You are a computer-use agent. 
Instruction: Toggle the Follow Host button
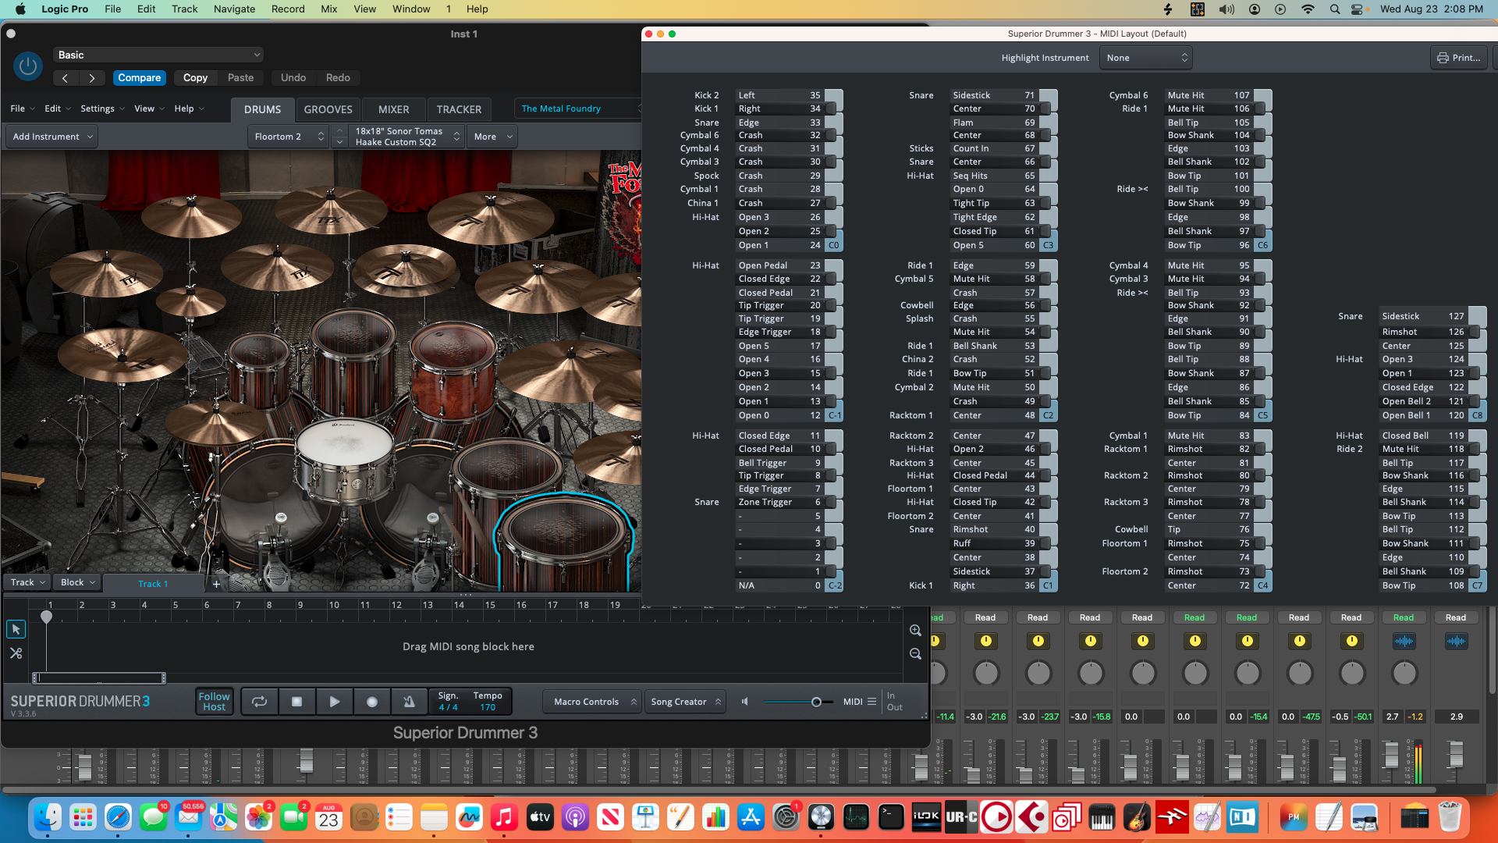click(x=214, y=701)
